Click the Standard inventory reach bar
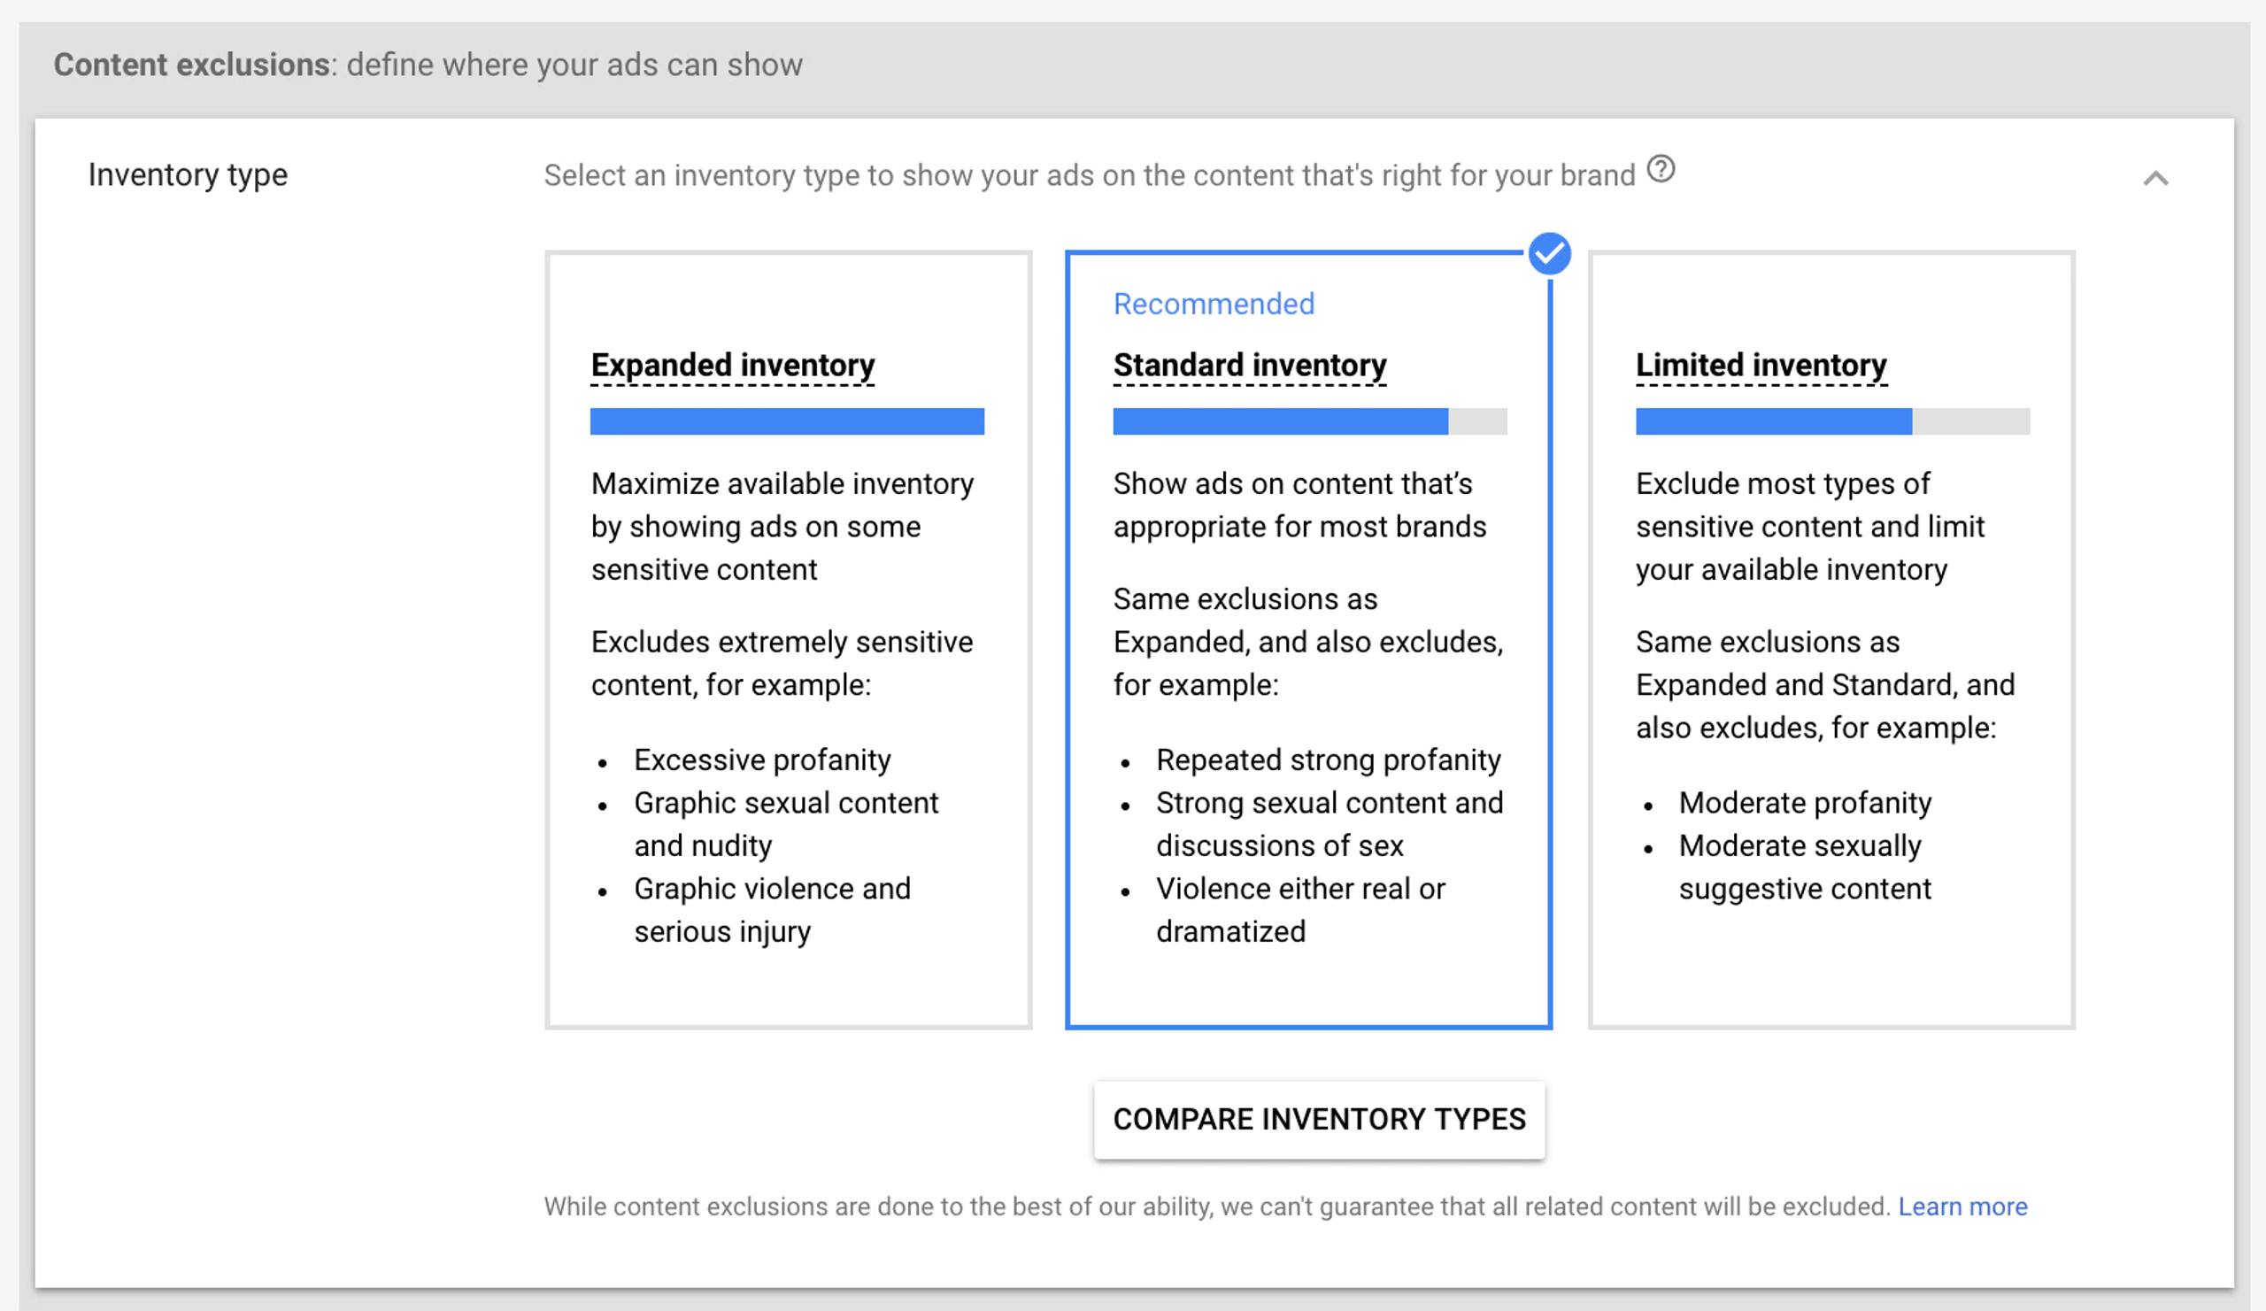The height and width of the screenshot is (1311, 2266). [1308, 420]
